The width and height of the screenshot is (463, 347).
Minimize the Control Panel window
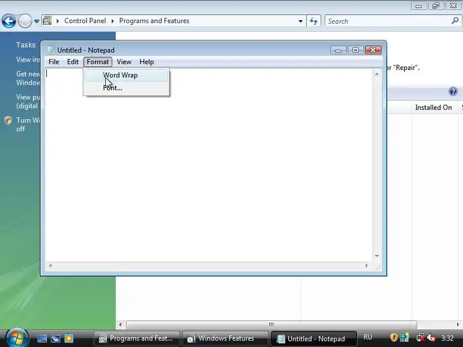[418, 6]
